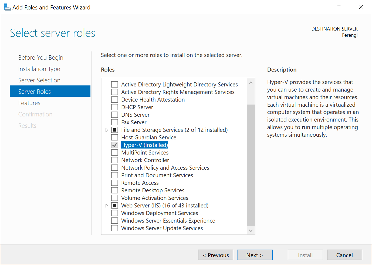
Task: Click the Previous button
Action: point(215,255)
